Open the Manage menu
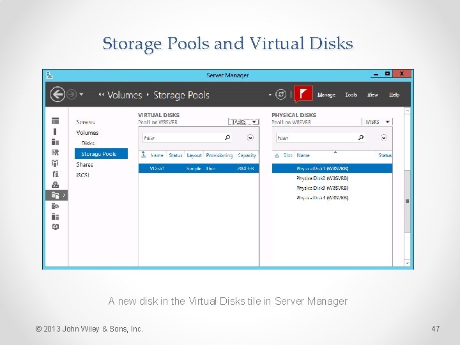 click(x=326, y=95)
